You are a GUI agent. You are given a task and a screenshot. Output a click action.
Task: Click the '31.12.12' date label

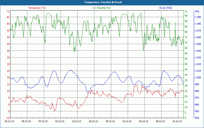click(x=177, y=121)
